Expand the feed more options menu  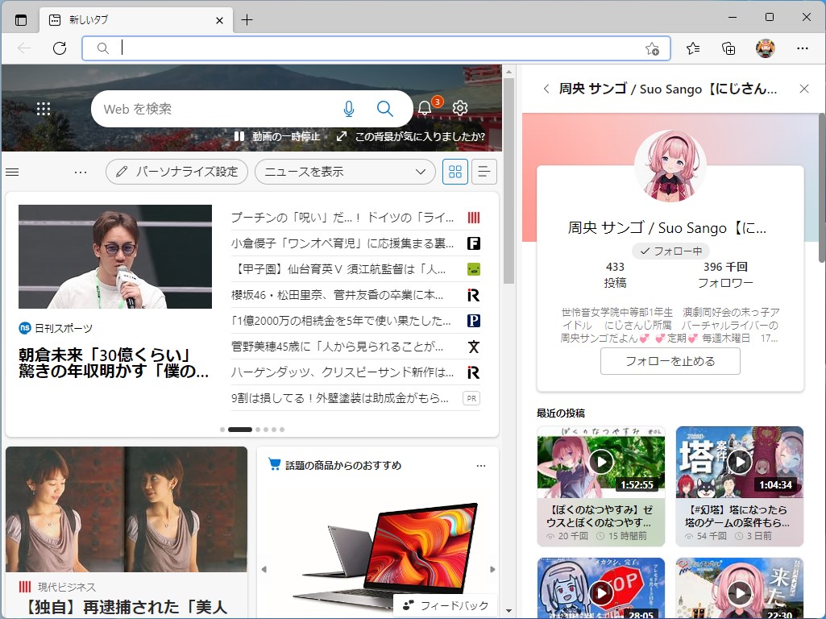point(80,171)
